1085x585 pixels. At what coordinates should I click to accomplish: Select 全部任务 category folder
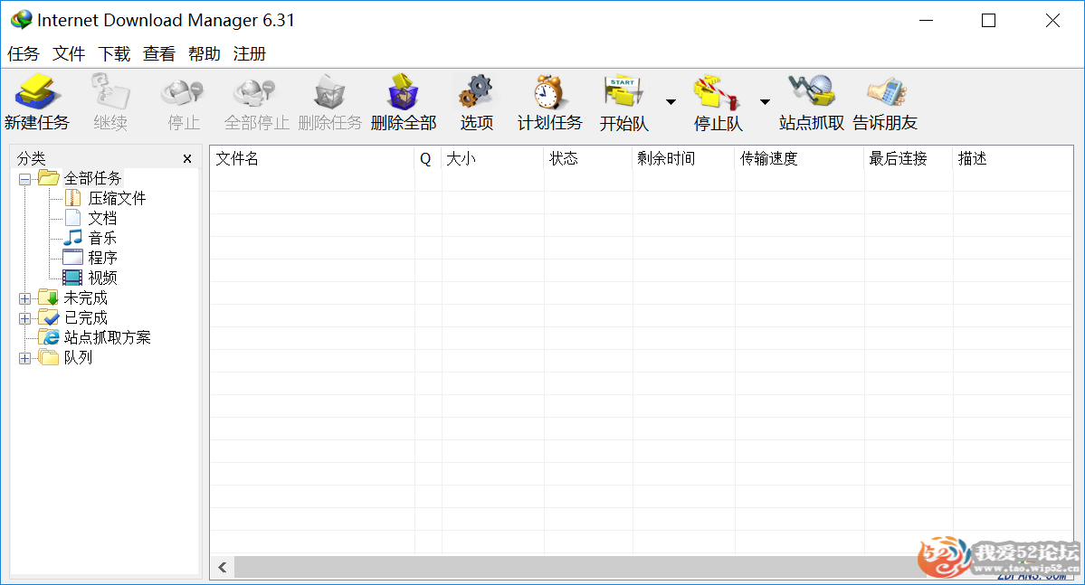[92, 178]
